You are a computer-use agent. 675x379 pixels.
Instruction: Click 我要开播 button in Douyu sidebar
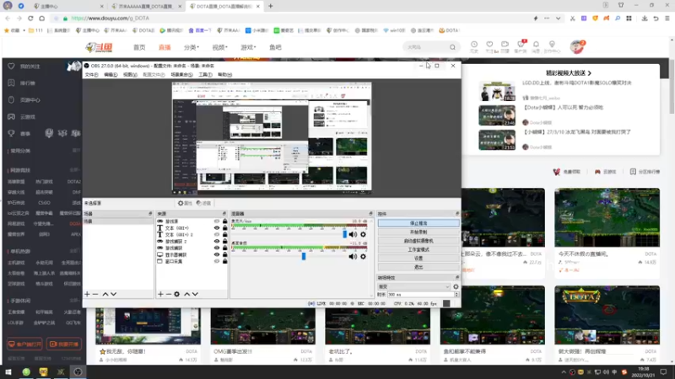[64, 344]
